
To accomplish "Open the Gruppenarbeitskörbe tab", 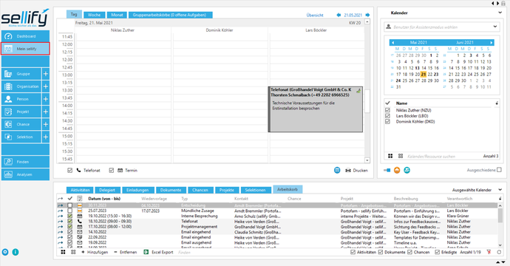I will (x=171, y=15).
